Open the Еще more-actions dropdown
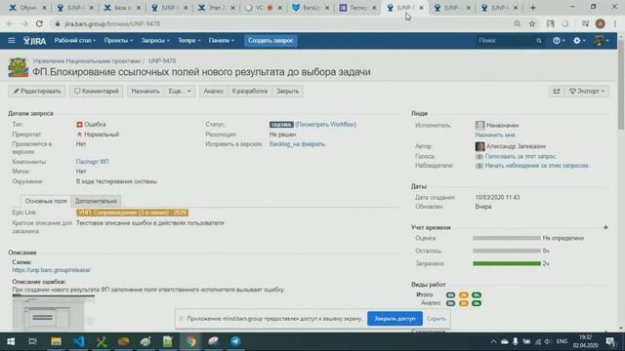 tap(180, 91)
